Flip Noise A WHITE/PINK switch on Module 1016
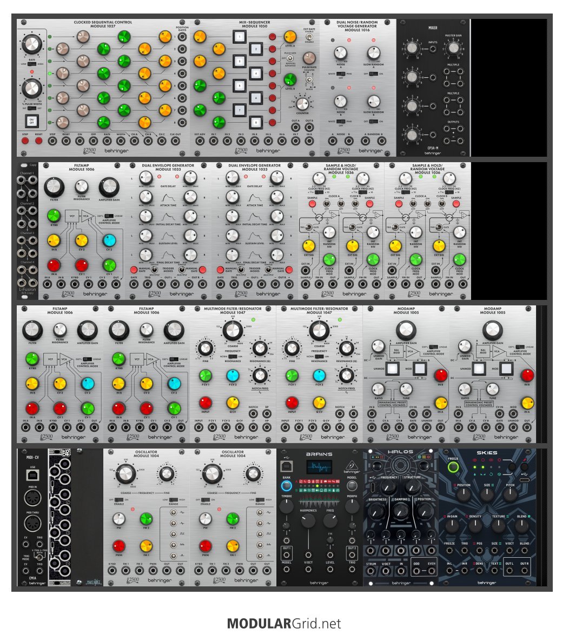 pyautogui.click(x=340, y=73)
